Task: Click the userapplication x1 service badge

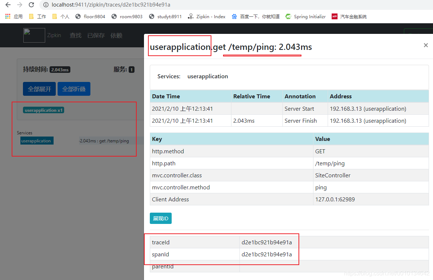Action: 43,110
